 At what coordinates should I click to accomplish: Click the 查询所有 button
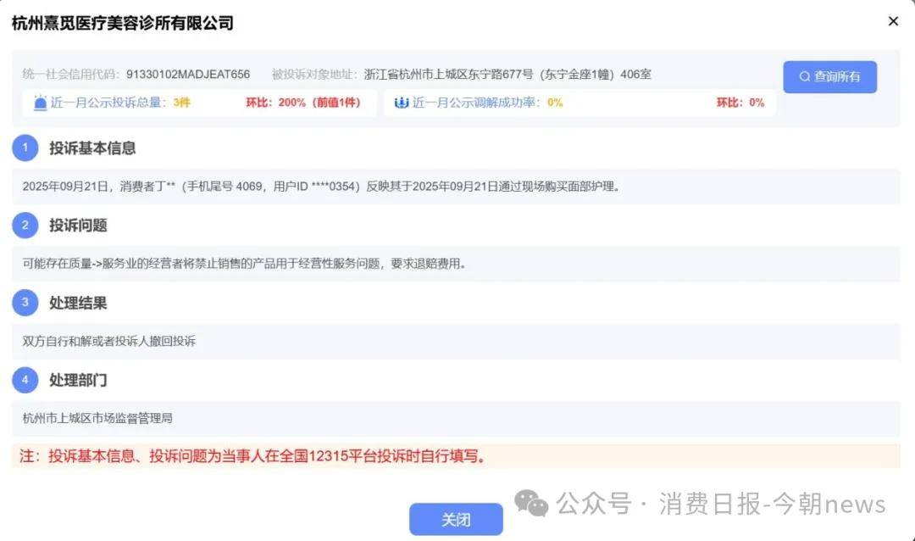(x=829, y=76)
